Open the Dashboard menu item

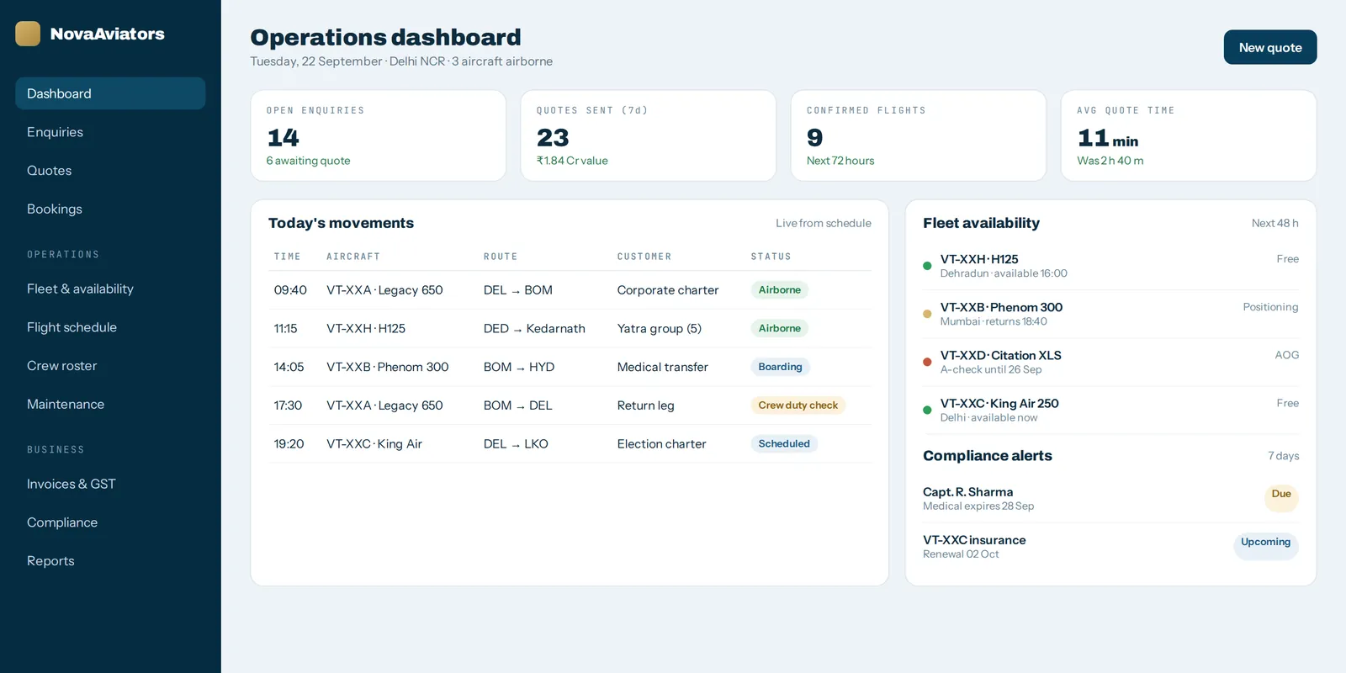point(110,93)
